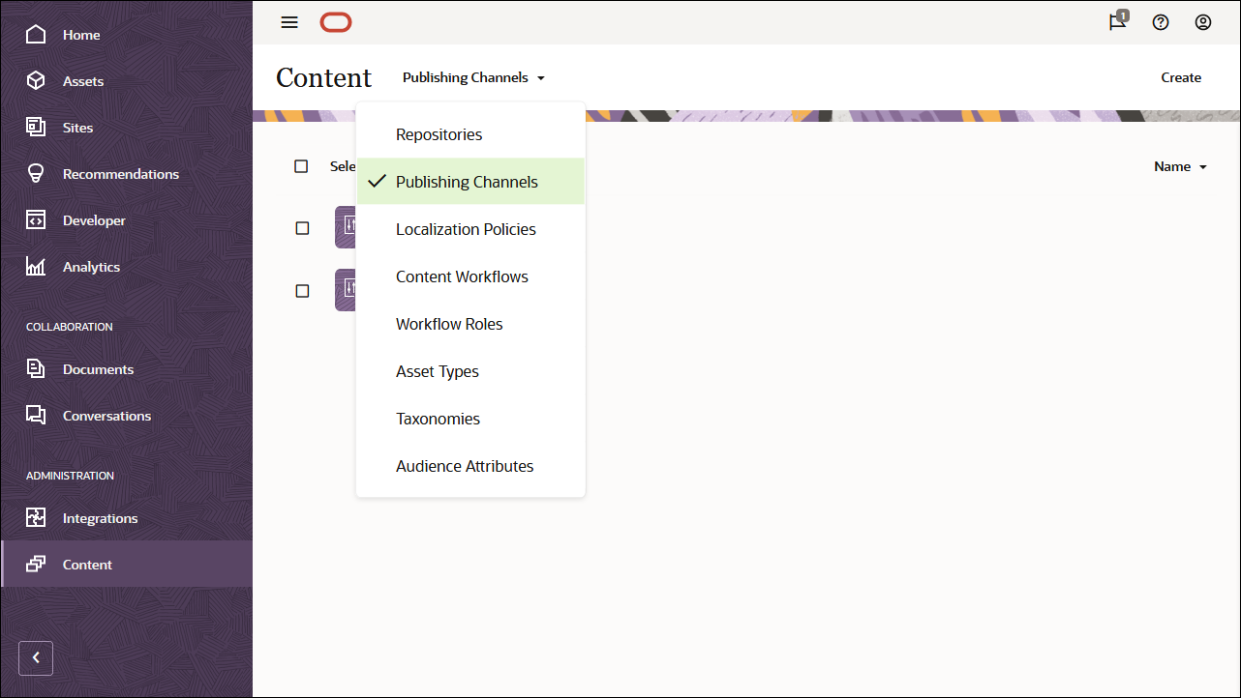Collapse the navigation sidebar with the chevron

36,657
